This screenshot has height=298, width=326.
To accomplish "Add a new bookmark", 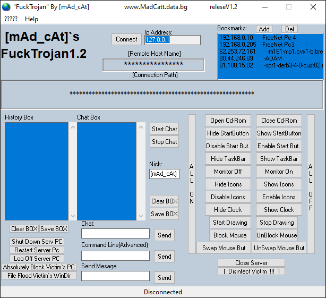I will coord(264,29).
